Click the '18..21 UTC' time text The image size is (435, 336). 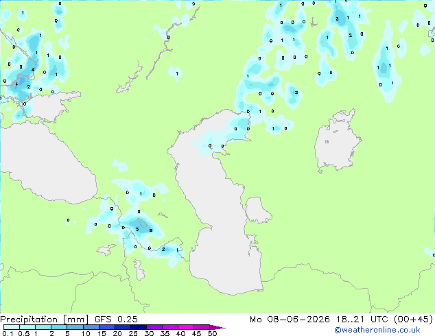click(x=362, y=320)
